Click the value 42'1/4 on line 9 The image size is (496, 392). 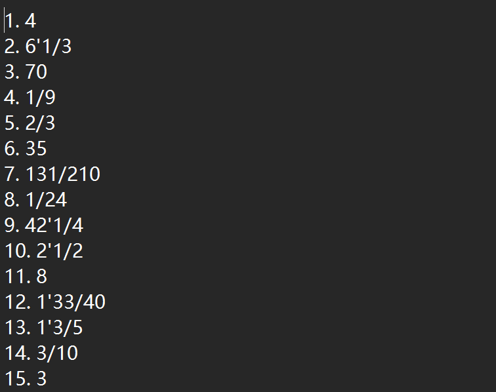click(54, 225)
